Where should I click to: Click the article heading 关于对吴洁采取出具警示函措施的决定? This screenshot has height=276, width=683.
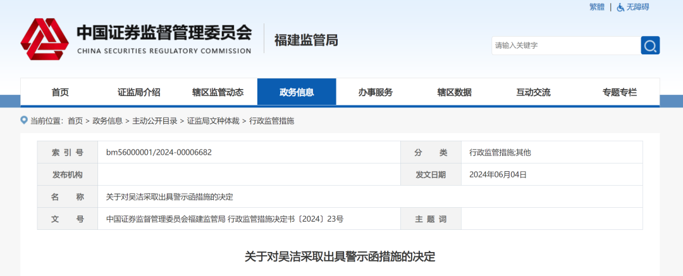click(x=340, y=256)
